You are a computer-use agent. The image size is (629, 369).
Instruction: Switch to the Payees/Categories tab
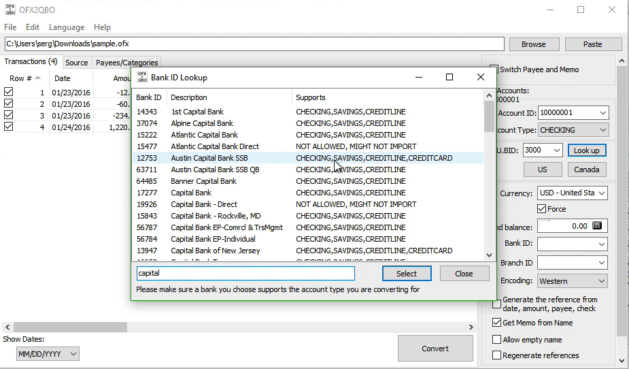126,63
